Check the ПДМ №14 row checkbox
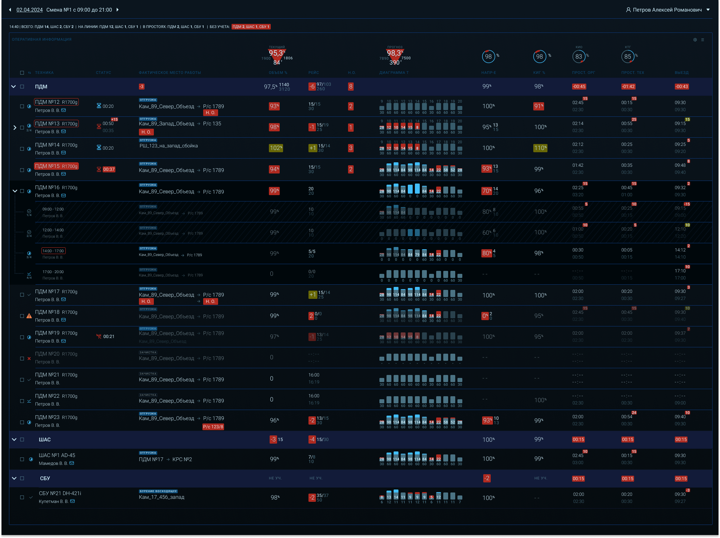Viewport: 720px width, 538px height. pyautogui.click(x=22, y=149)
